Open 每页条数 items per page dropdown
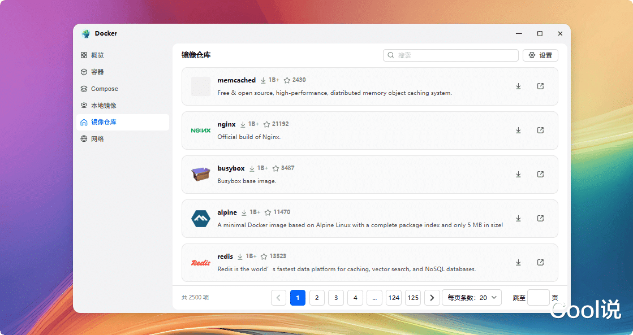 pyautogui.click(x=472, y=298)
